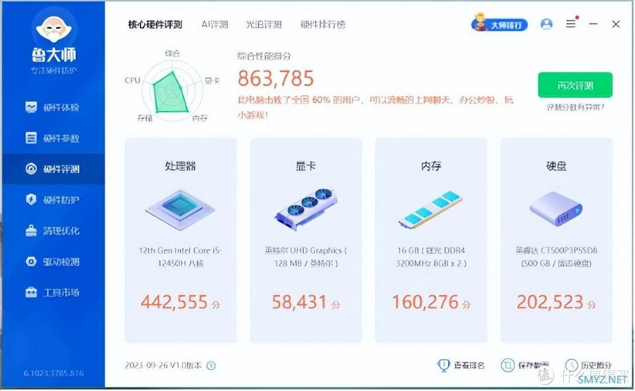Screen dimensions: 635x391
Task: Open 清理优化 in the sidebar
Action: 54,230
